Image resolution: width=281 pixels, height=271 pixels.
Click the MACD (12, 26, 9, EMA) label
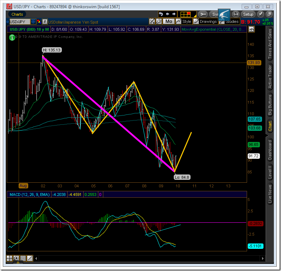click(x=30, y=194)
